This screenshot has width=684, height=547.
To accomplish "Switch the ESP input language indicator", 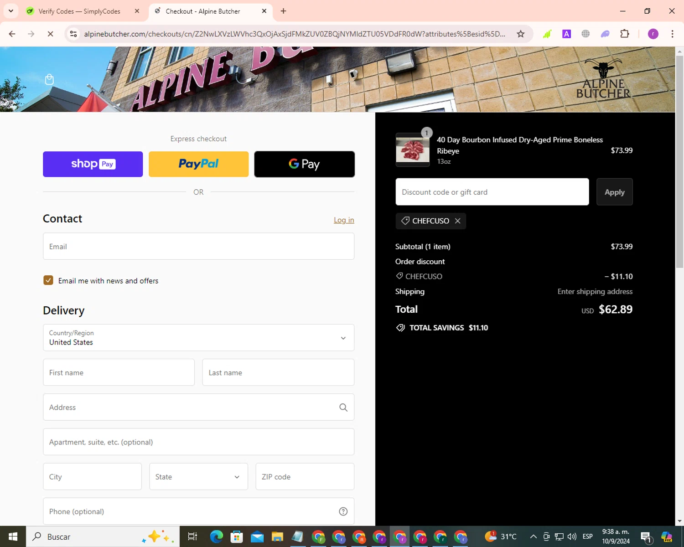I will tap(588, 537).
